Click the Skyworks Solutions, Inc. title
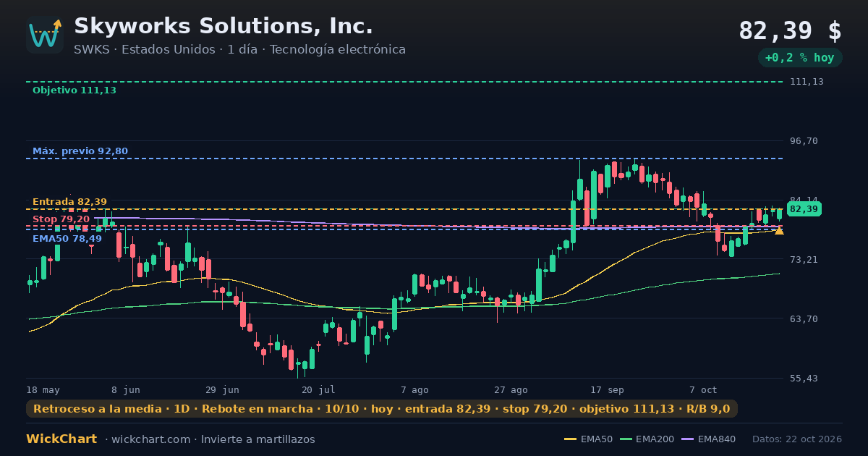Viewport: 868px width, 456px height. pos(224,26)
